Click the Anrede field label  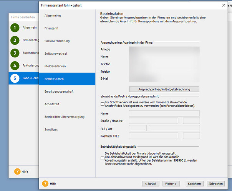coord(105,49)
